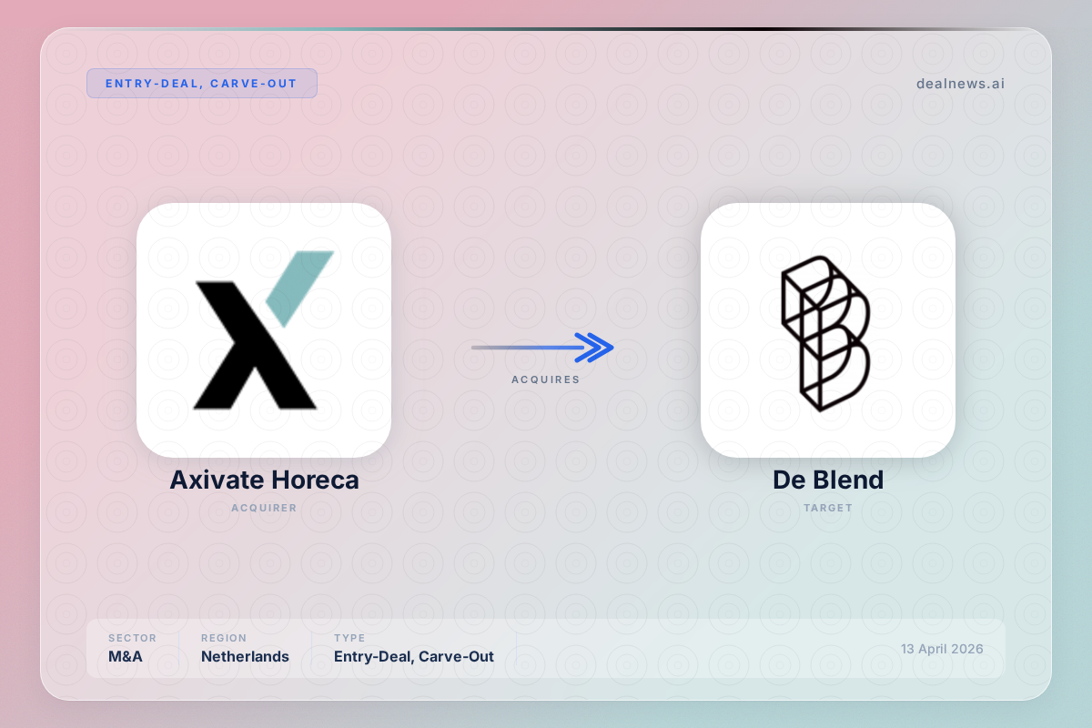Click the divider between Sector and Region

(x=178, y=648)
